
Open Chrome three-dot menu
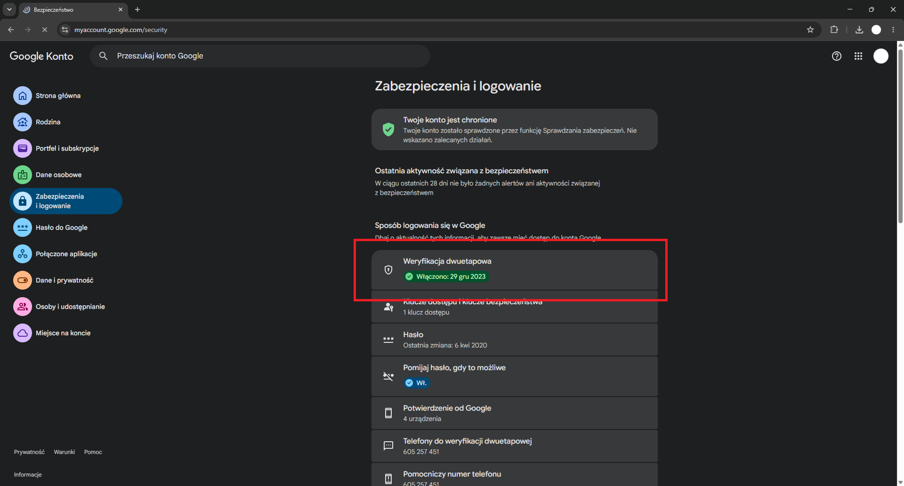tap(893, 30)
